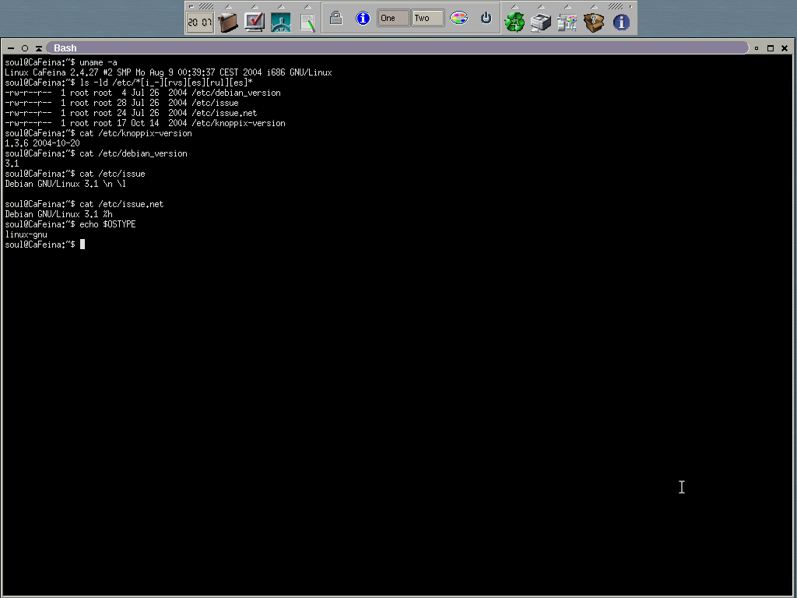Click the 'linux-gnu' output text
797x598 pixels.
pos(26,234)
